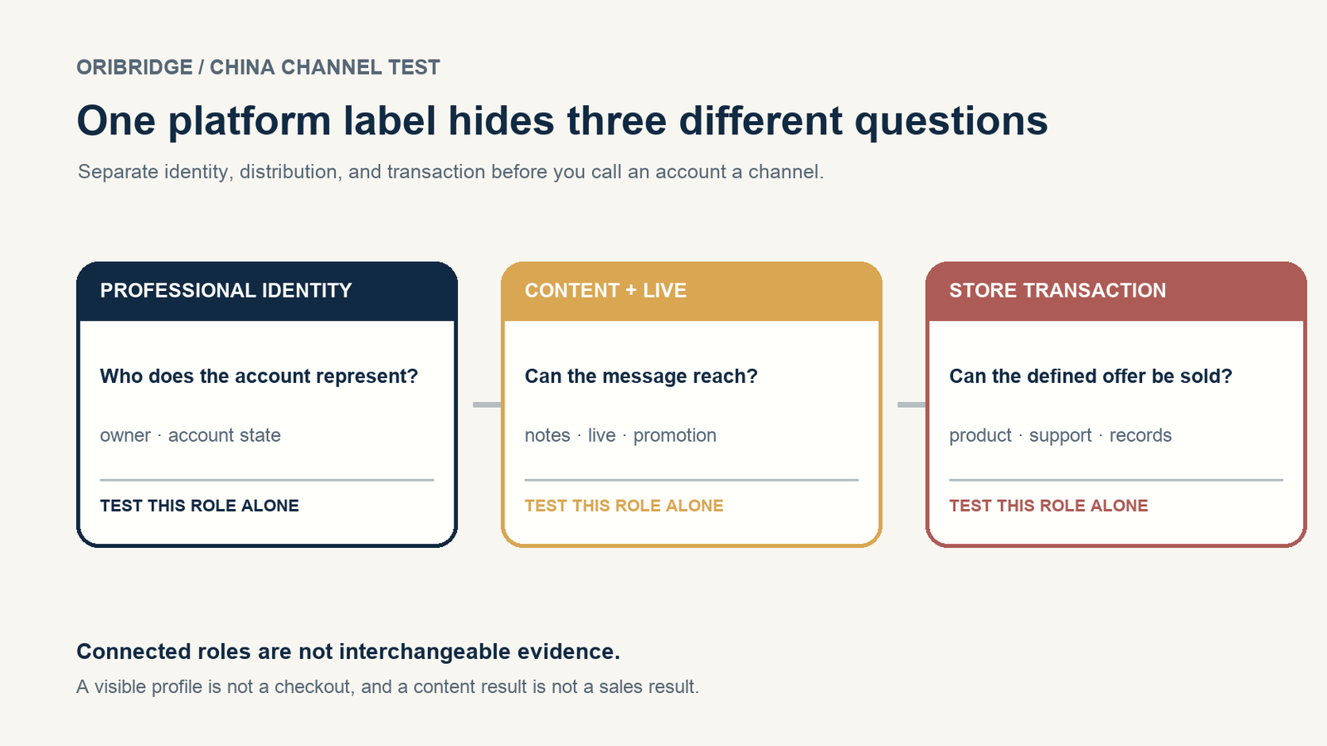
Task: Click red TEST THIS ROLE ALONE link
Action: point(1048,506)
